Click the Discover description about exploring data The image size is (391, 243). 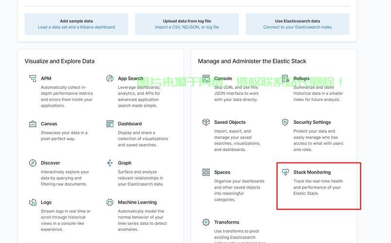click(x=65, y=178)
